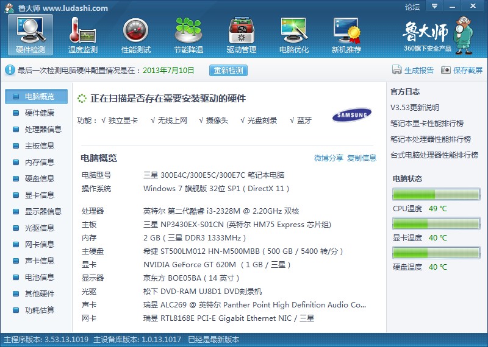This screenshot has width=488, height=347.
Task: Click the 保存截屏 camera icon
Action: (446, 70)
